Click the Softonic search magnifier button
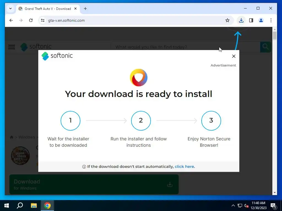Screen dimensions: 282x211 click(266, 47)
